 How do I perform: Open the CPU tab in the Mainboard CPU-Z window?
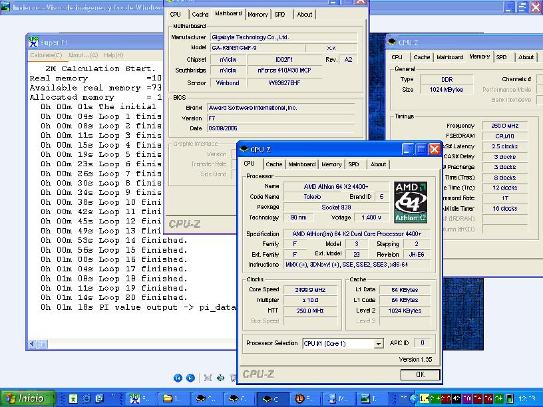point(176,14)
